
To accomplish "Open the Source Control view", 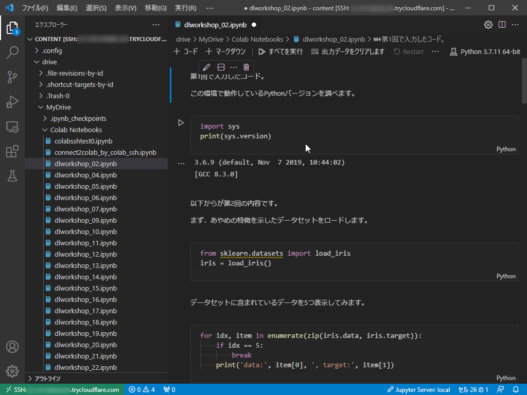I will coord(13,75).
